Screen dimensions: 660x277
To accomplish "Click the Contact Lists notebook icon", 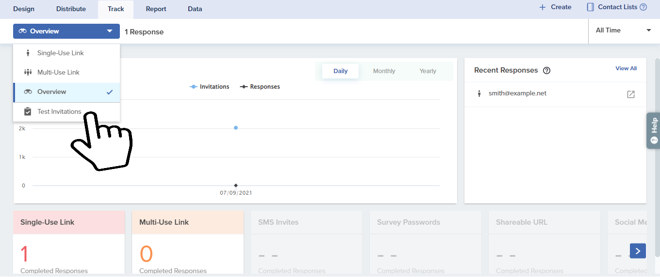I will coord(590,7).
